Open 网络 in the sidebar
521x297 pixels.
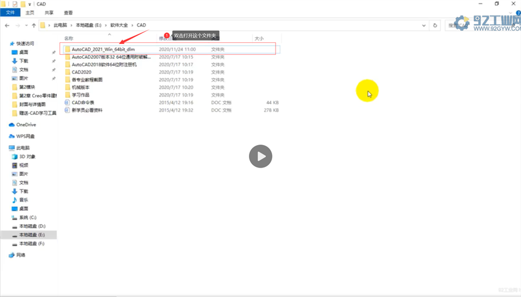(21, 255)
